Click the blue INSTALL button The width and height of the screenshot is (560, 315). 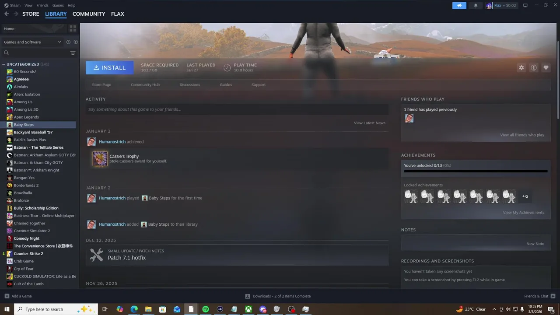(x=110, y=67)
